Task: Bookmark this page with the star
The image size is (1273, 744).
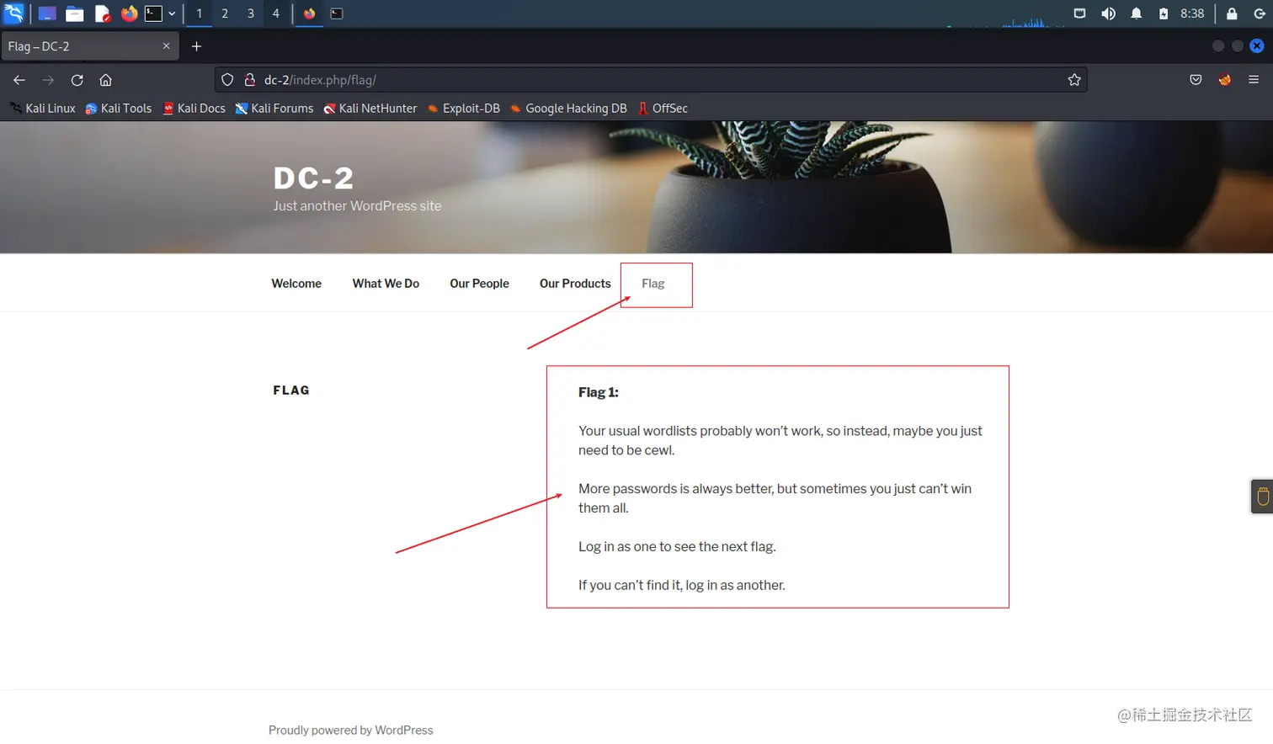Action: point(1074,80)
